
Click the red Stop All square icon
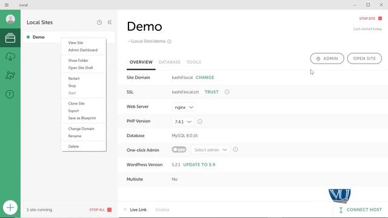pyautogui.click(x=109, y=210)
